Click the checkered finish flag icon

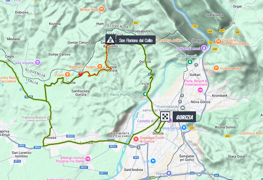pyautogui.click(x=165, y=116)
